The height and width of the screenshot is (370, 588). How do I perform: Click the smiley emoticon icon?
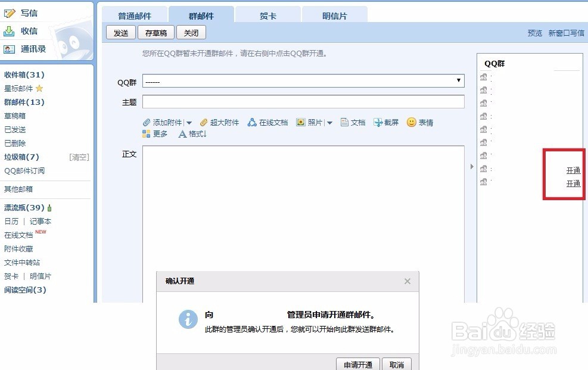tap(412, 122)
